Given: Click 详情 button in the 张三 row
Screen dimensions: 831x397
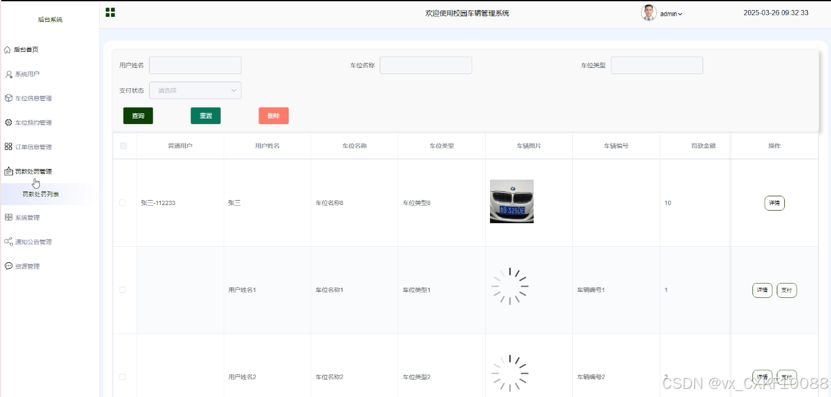Looking at the screenshot, I should pyautogui.click(x=774, y=203).
